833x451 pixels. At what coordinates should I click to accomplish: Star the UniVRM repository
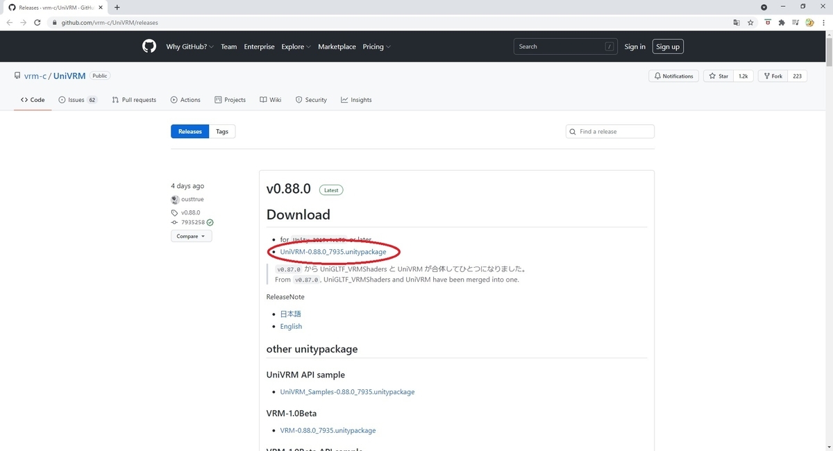718,76
